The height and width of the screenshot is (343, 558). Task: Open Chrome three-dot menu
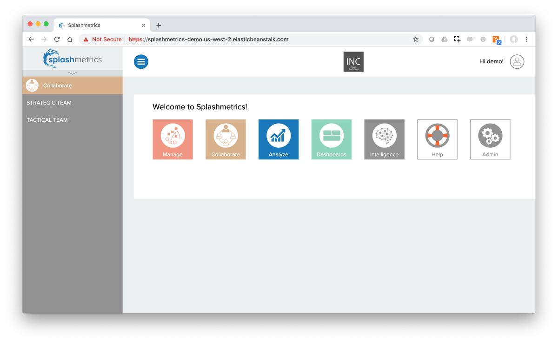526,40
